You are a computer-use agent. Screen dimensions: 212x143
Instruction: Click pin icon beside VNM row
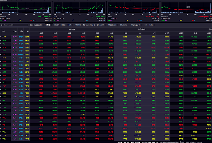click(1, 131)
